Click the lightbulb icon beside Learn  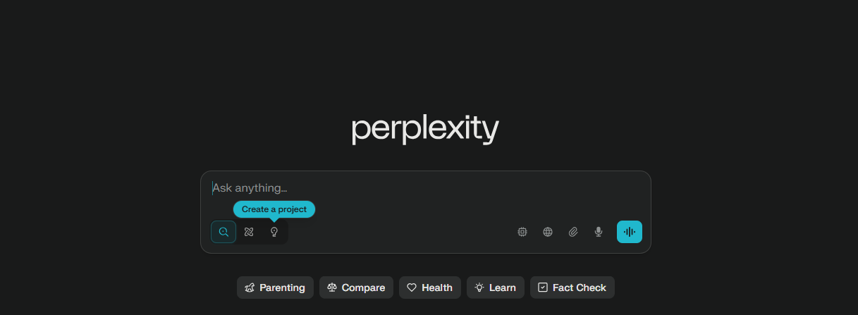[479, 288]
